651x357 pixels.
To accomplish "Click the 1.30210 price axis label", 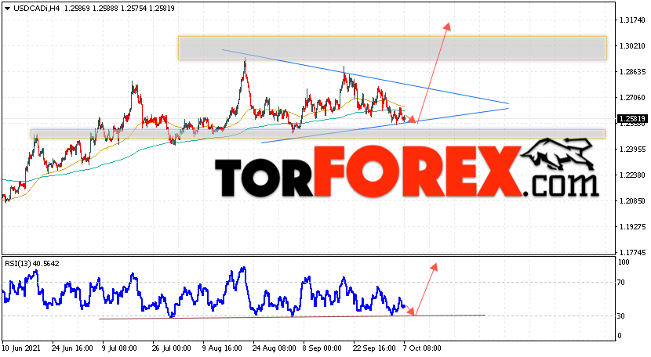I will tap(632, 45).
